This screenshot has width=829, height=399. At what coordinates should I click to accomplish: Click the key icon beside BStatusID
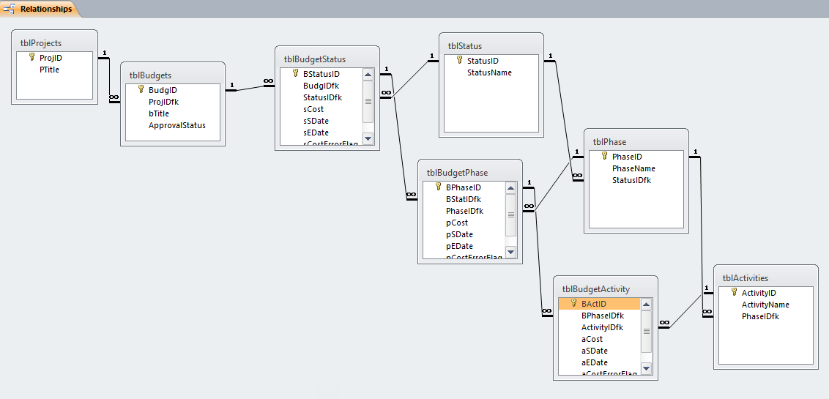tap(296, 73)
